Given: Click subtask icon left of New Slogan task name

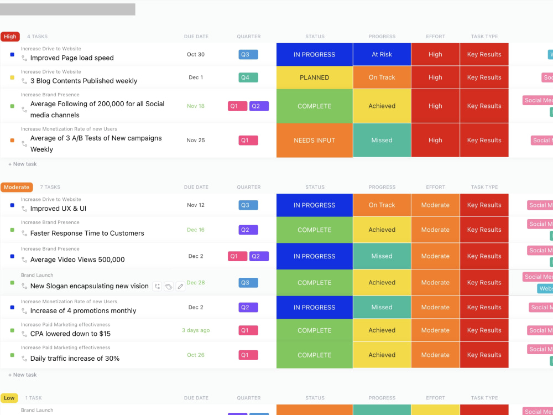Looking at the screenshot, I should coord(24,286).
